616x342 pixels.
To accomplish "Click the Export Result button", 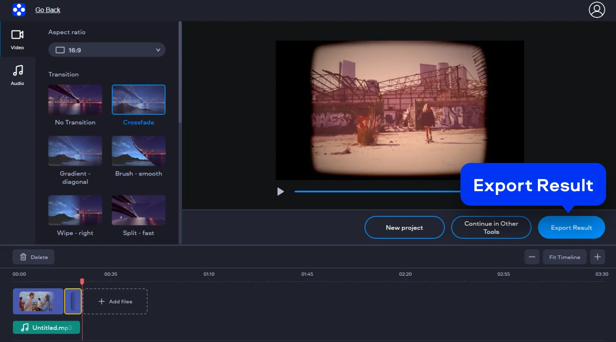I will pos(571,227).
